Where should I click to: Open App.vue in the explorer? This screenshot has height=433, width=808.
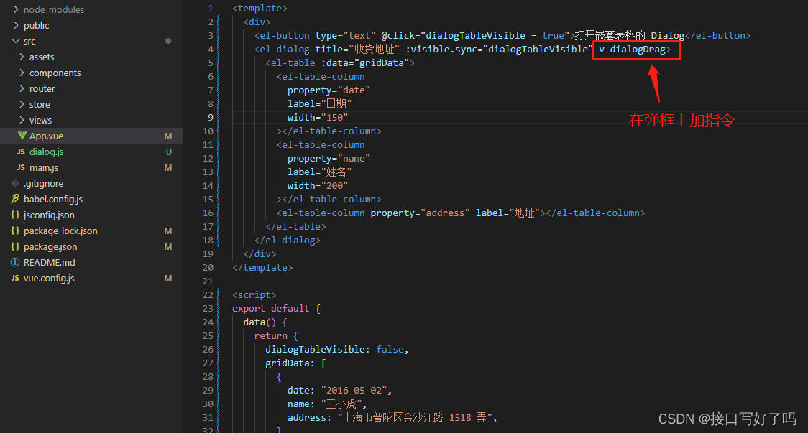pyautogui.click(x=47, y=136)
